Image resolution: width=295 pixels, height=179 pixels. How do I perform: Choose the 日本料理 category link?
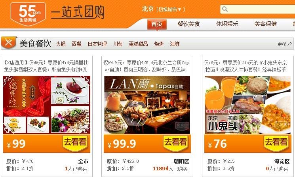97,44
